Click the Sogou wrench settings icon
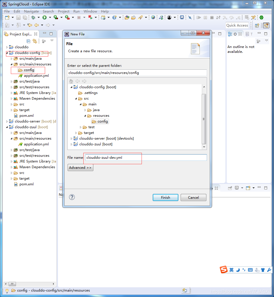This screenshot has width=274, height=297. coord(269,270)
